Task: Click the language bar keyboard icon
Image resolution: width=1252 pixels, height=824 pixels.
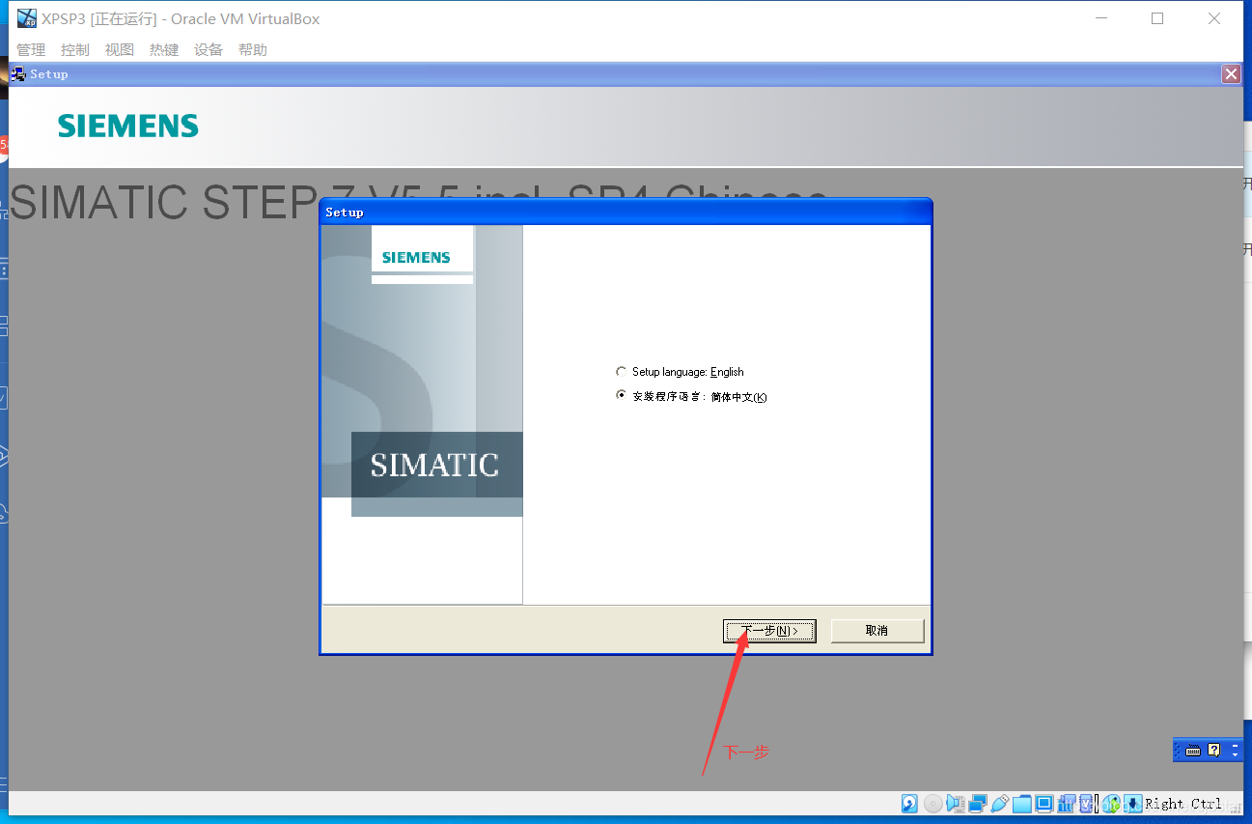Action: point(1193,751)
